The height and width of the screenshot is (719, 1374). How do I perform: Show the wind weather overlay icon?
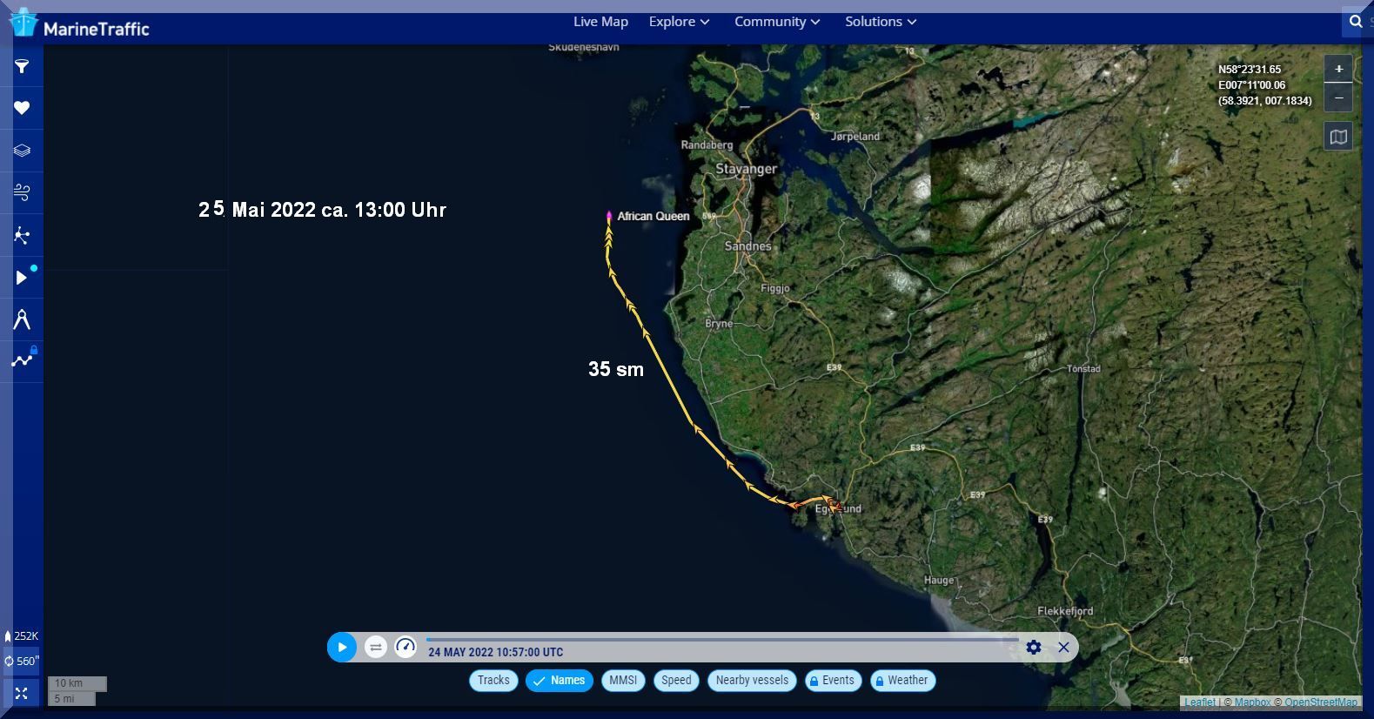click(x=22, y=192)
